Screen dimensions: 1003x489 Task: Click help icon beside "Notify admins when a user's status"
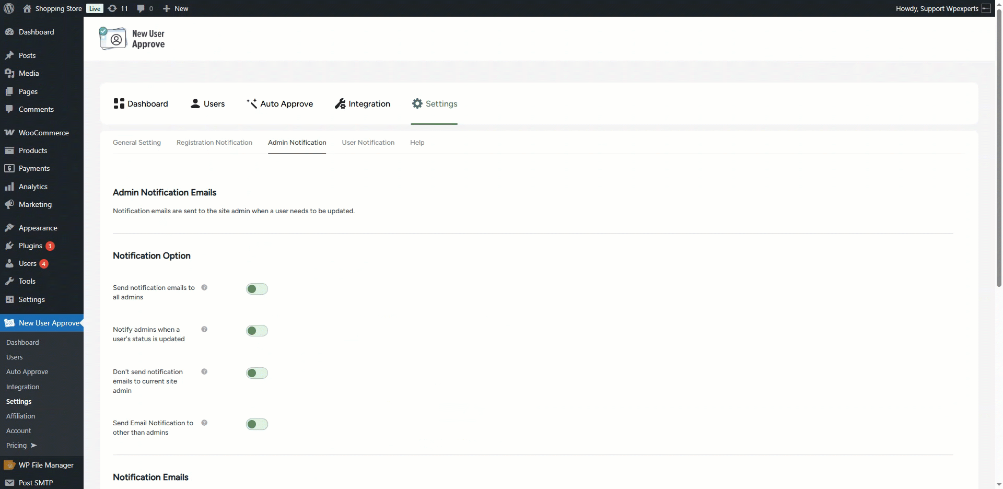click(x=204, y=329)
